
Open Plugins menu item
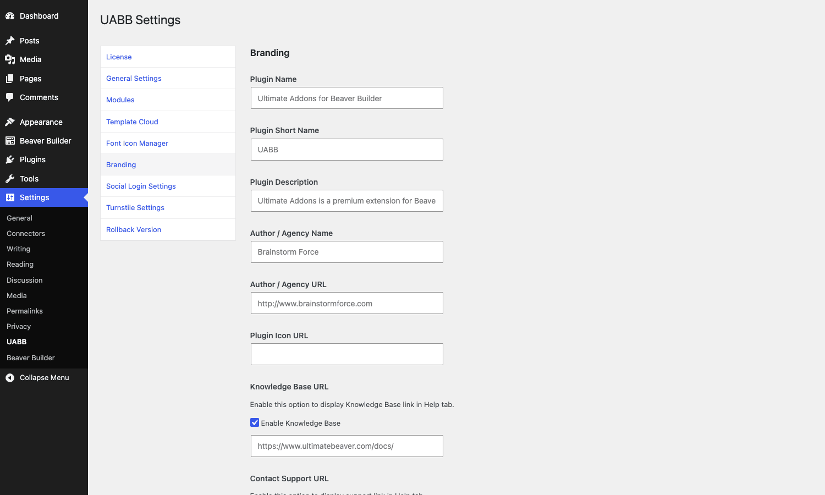(44, 159)
